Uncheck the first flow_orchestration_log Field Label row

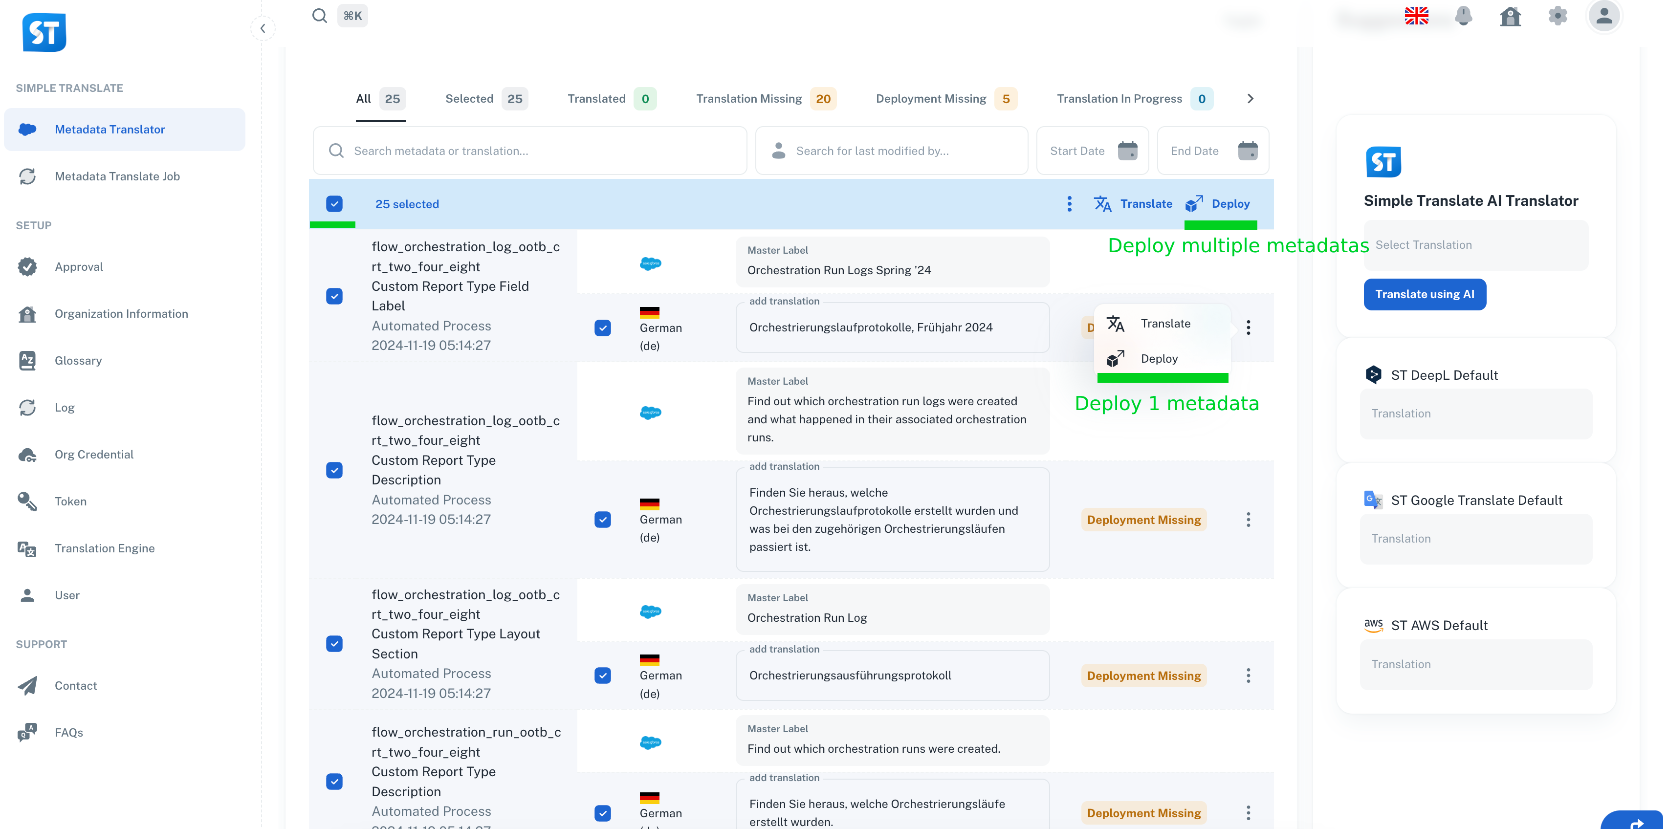(334, 296)
